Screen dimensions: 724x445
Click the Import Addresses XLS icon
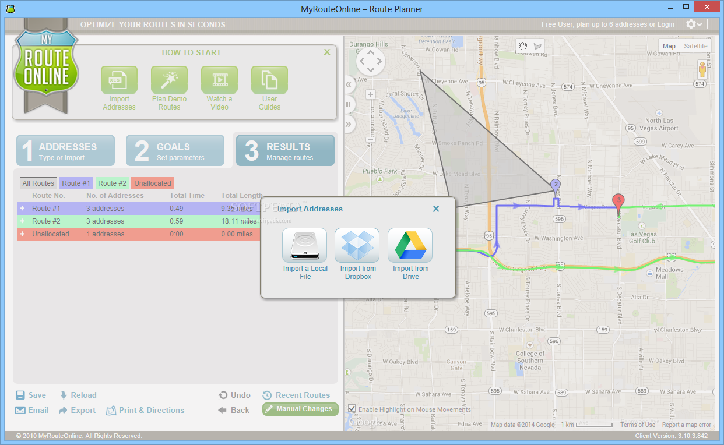[x=119, y=80]
